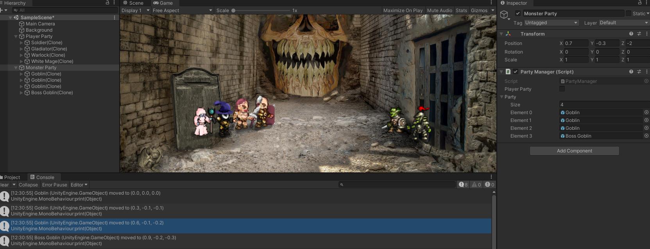Screen dimensions: 650x249
Task: Open the Console panel kebab menu
Action: [x=491, y=177]
